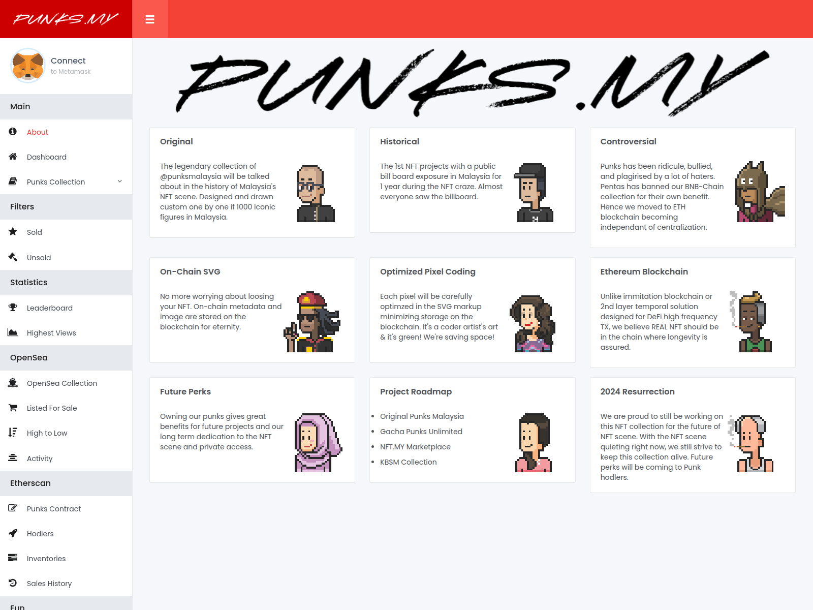Click the Hodlers rocket icon

point(13,533)
